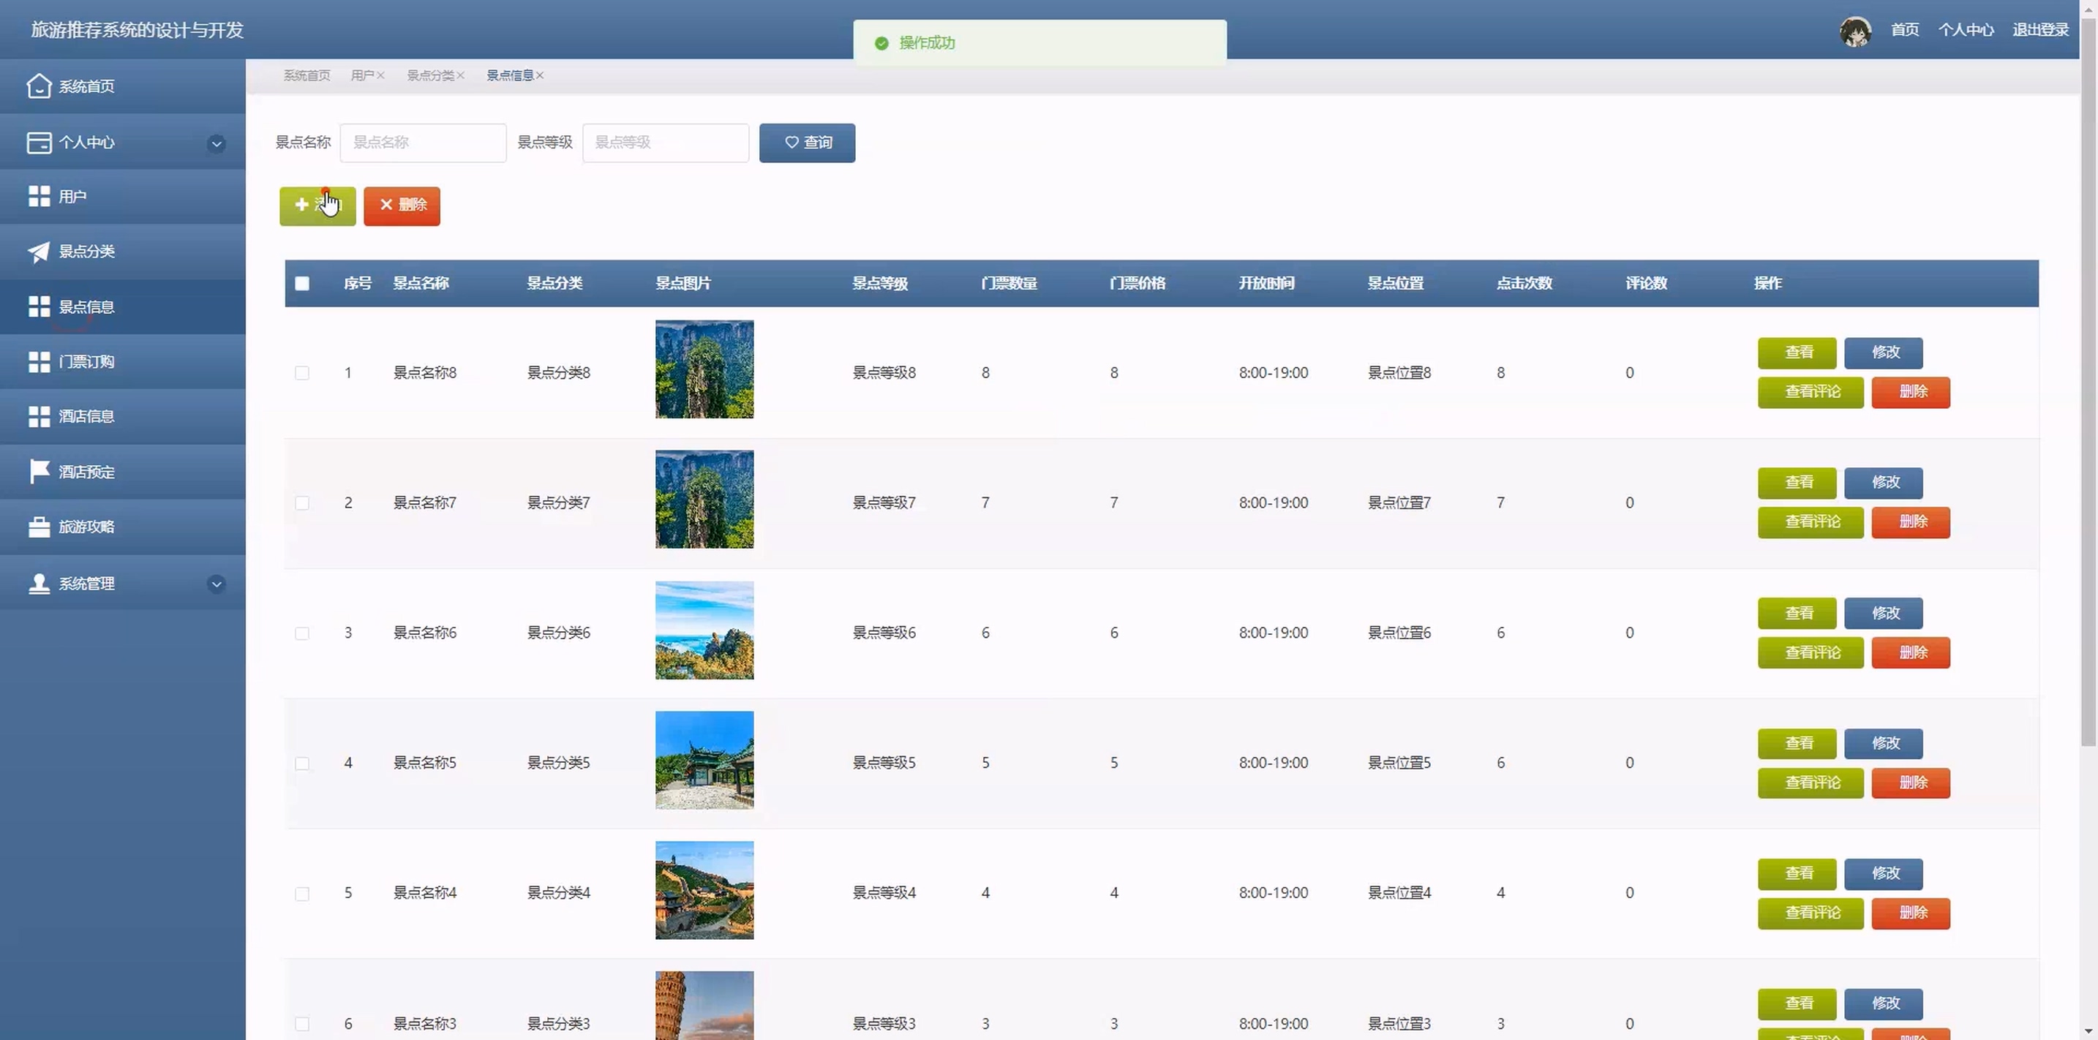Click the flag icon for 酒店预定

38,472
